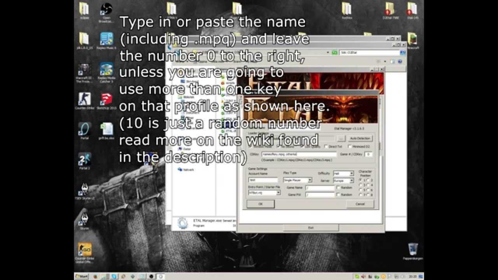Open the eclipse folder on the desktop
The width and height of the screenshot is (498, 280).
[x=84, y=11]
